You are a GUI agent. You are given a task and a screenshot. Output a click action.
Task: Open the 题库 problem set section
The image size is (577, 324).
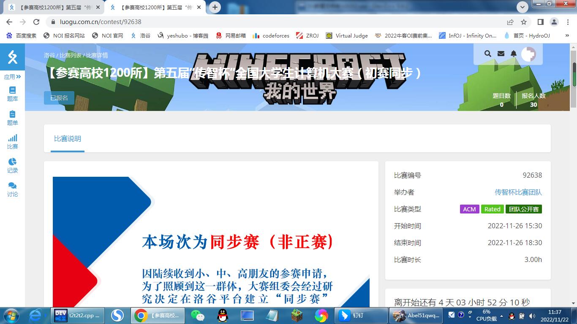(12, 94)
